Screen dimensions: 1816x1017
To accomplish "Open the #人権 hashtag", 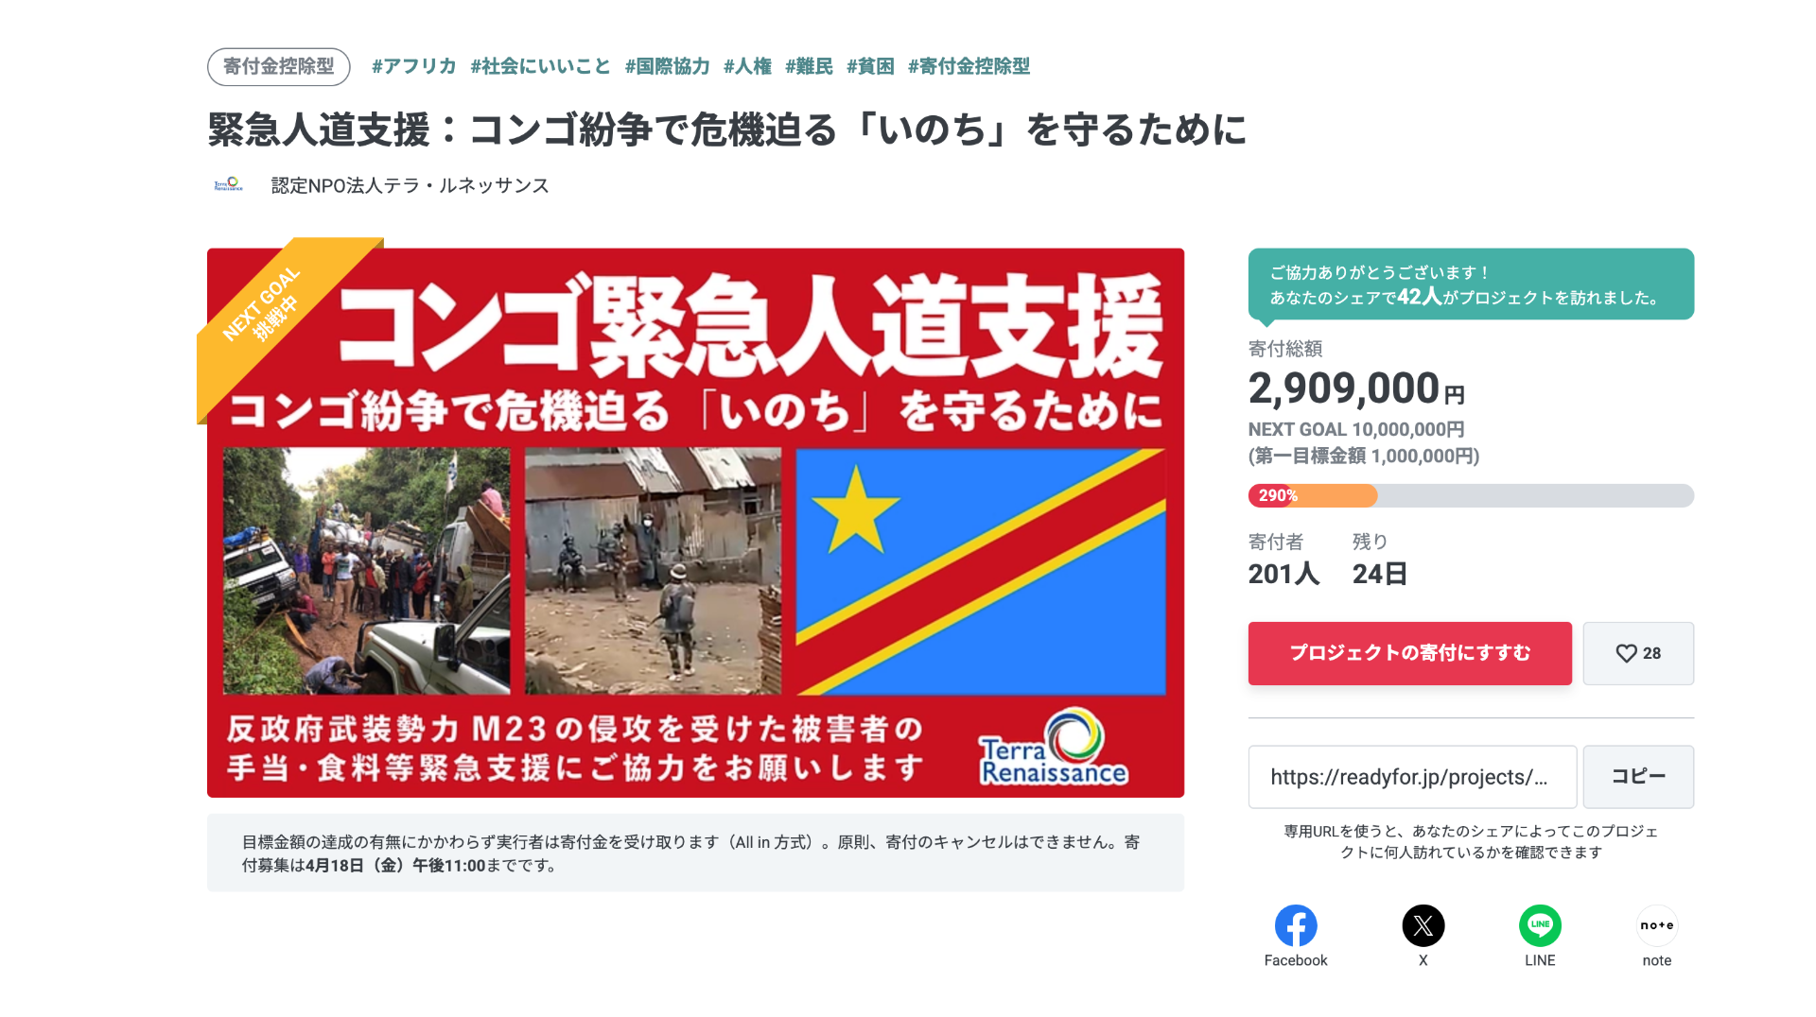I will click(747, 66).
